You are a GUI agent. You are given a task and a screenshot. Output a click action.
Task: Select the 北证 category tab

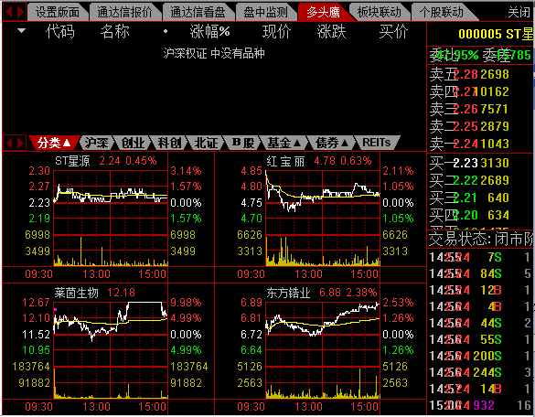click(x=206, y=143)
